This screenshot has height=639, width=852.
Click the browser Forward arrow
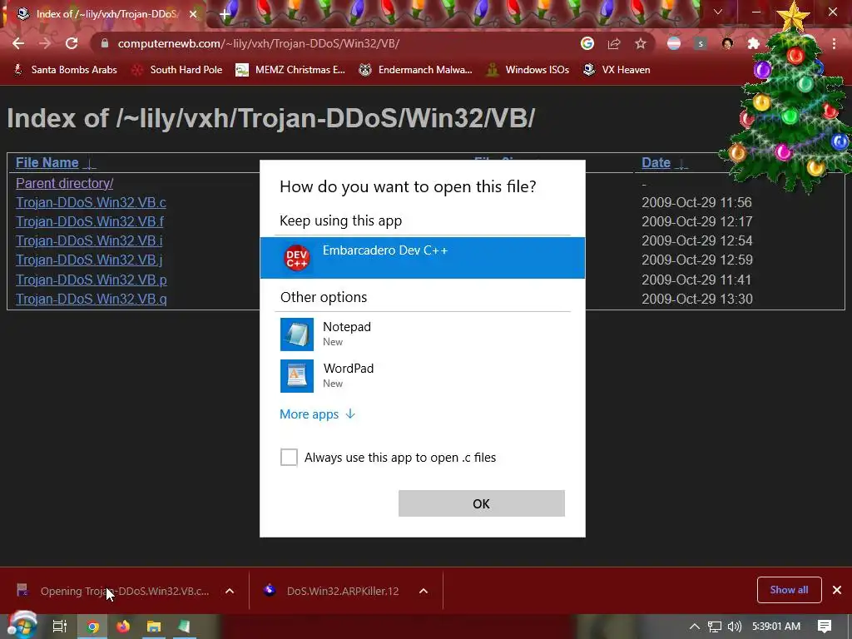tap(45, 43)
